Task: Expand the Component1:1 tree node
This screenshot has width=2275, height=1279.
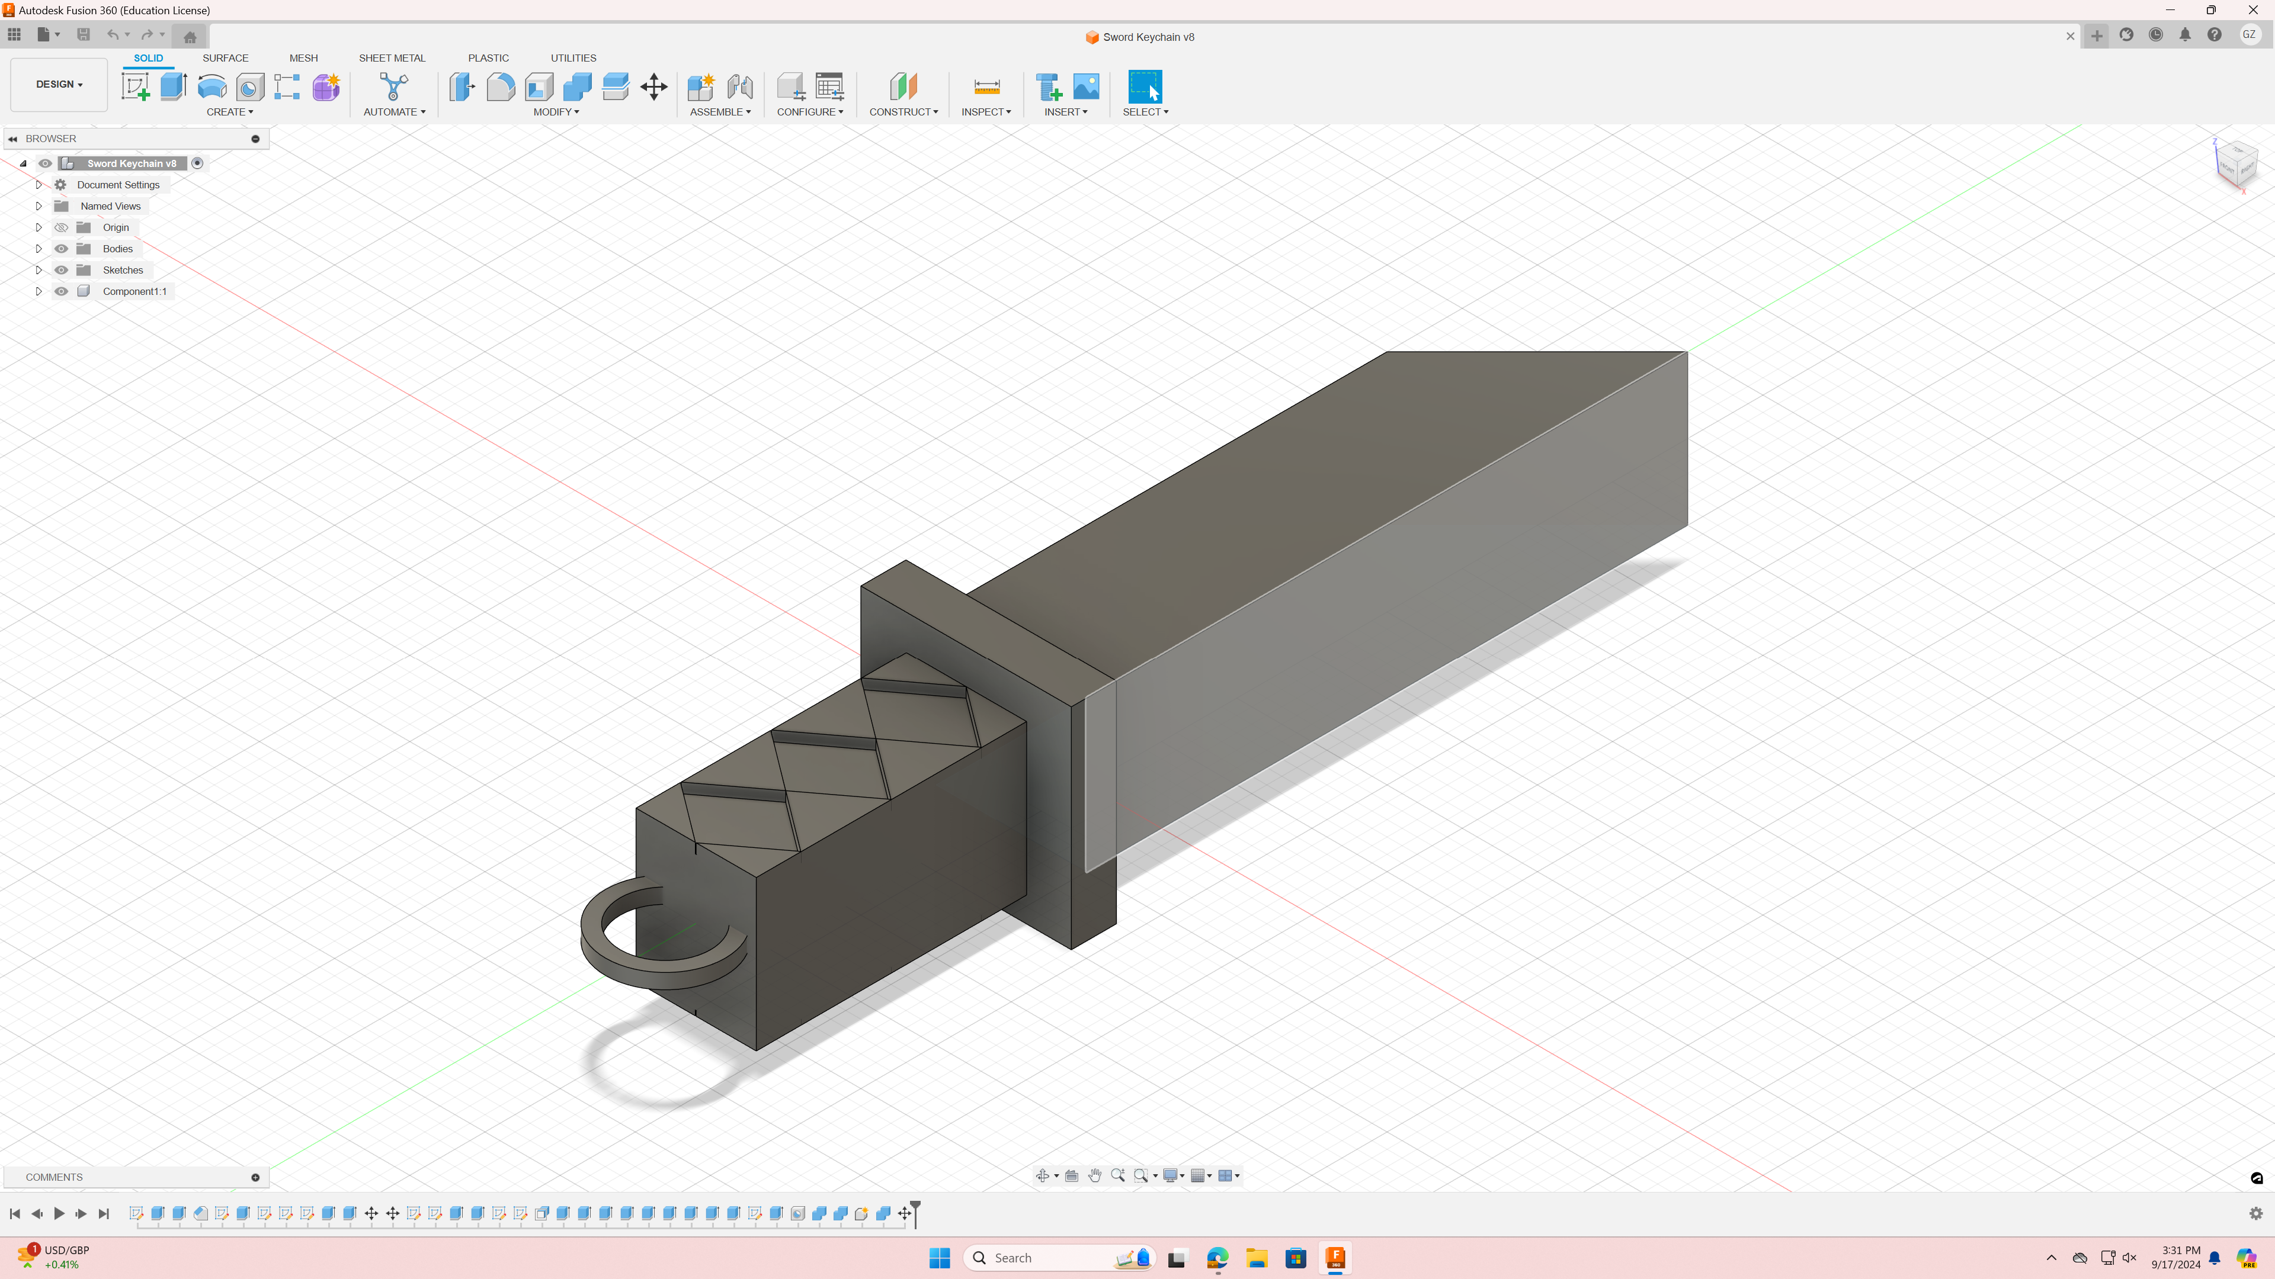Action: (39, 291)
